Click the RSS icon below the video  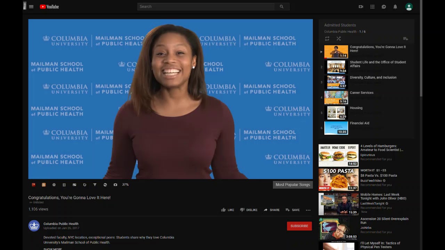(x=44, y=185)
